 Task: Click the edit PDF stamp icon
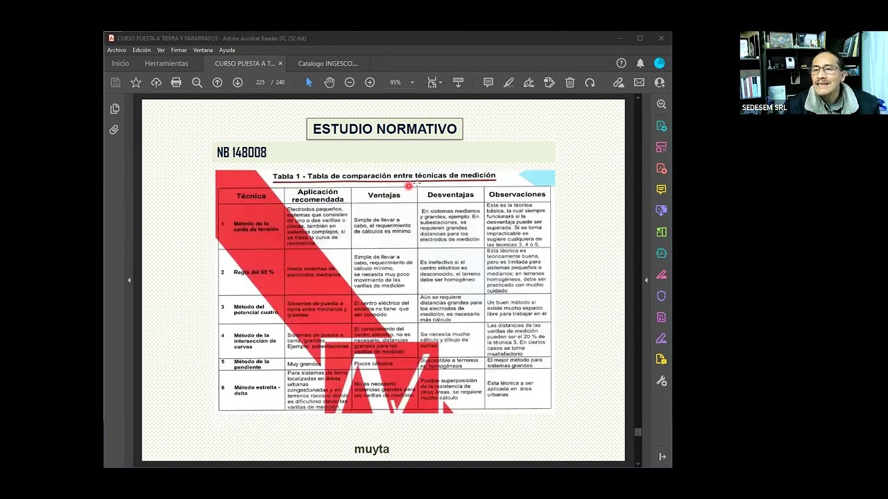tap(549, 82)
